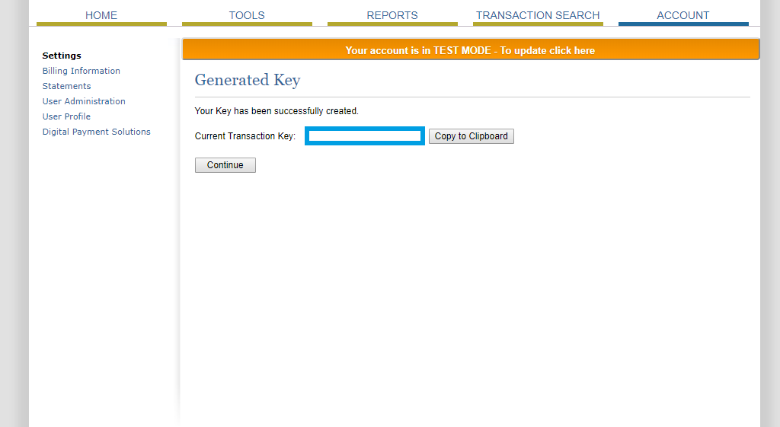Switch to the TOOLS tab
This screenshot has height=427, width=780.
[247, 15]
